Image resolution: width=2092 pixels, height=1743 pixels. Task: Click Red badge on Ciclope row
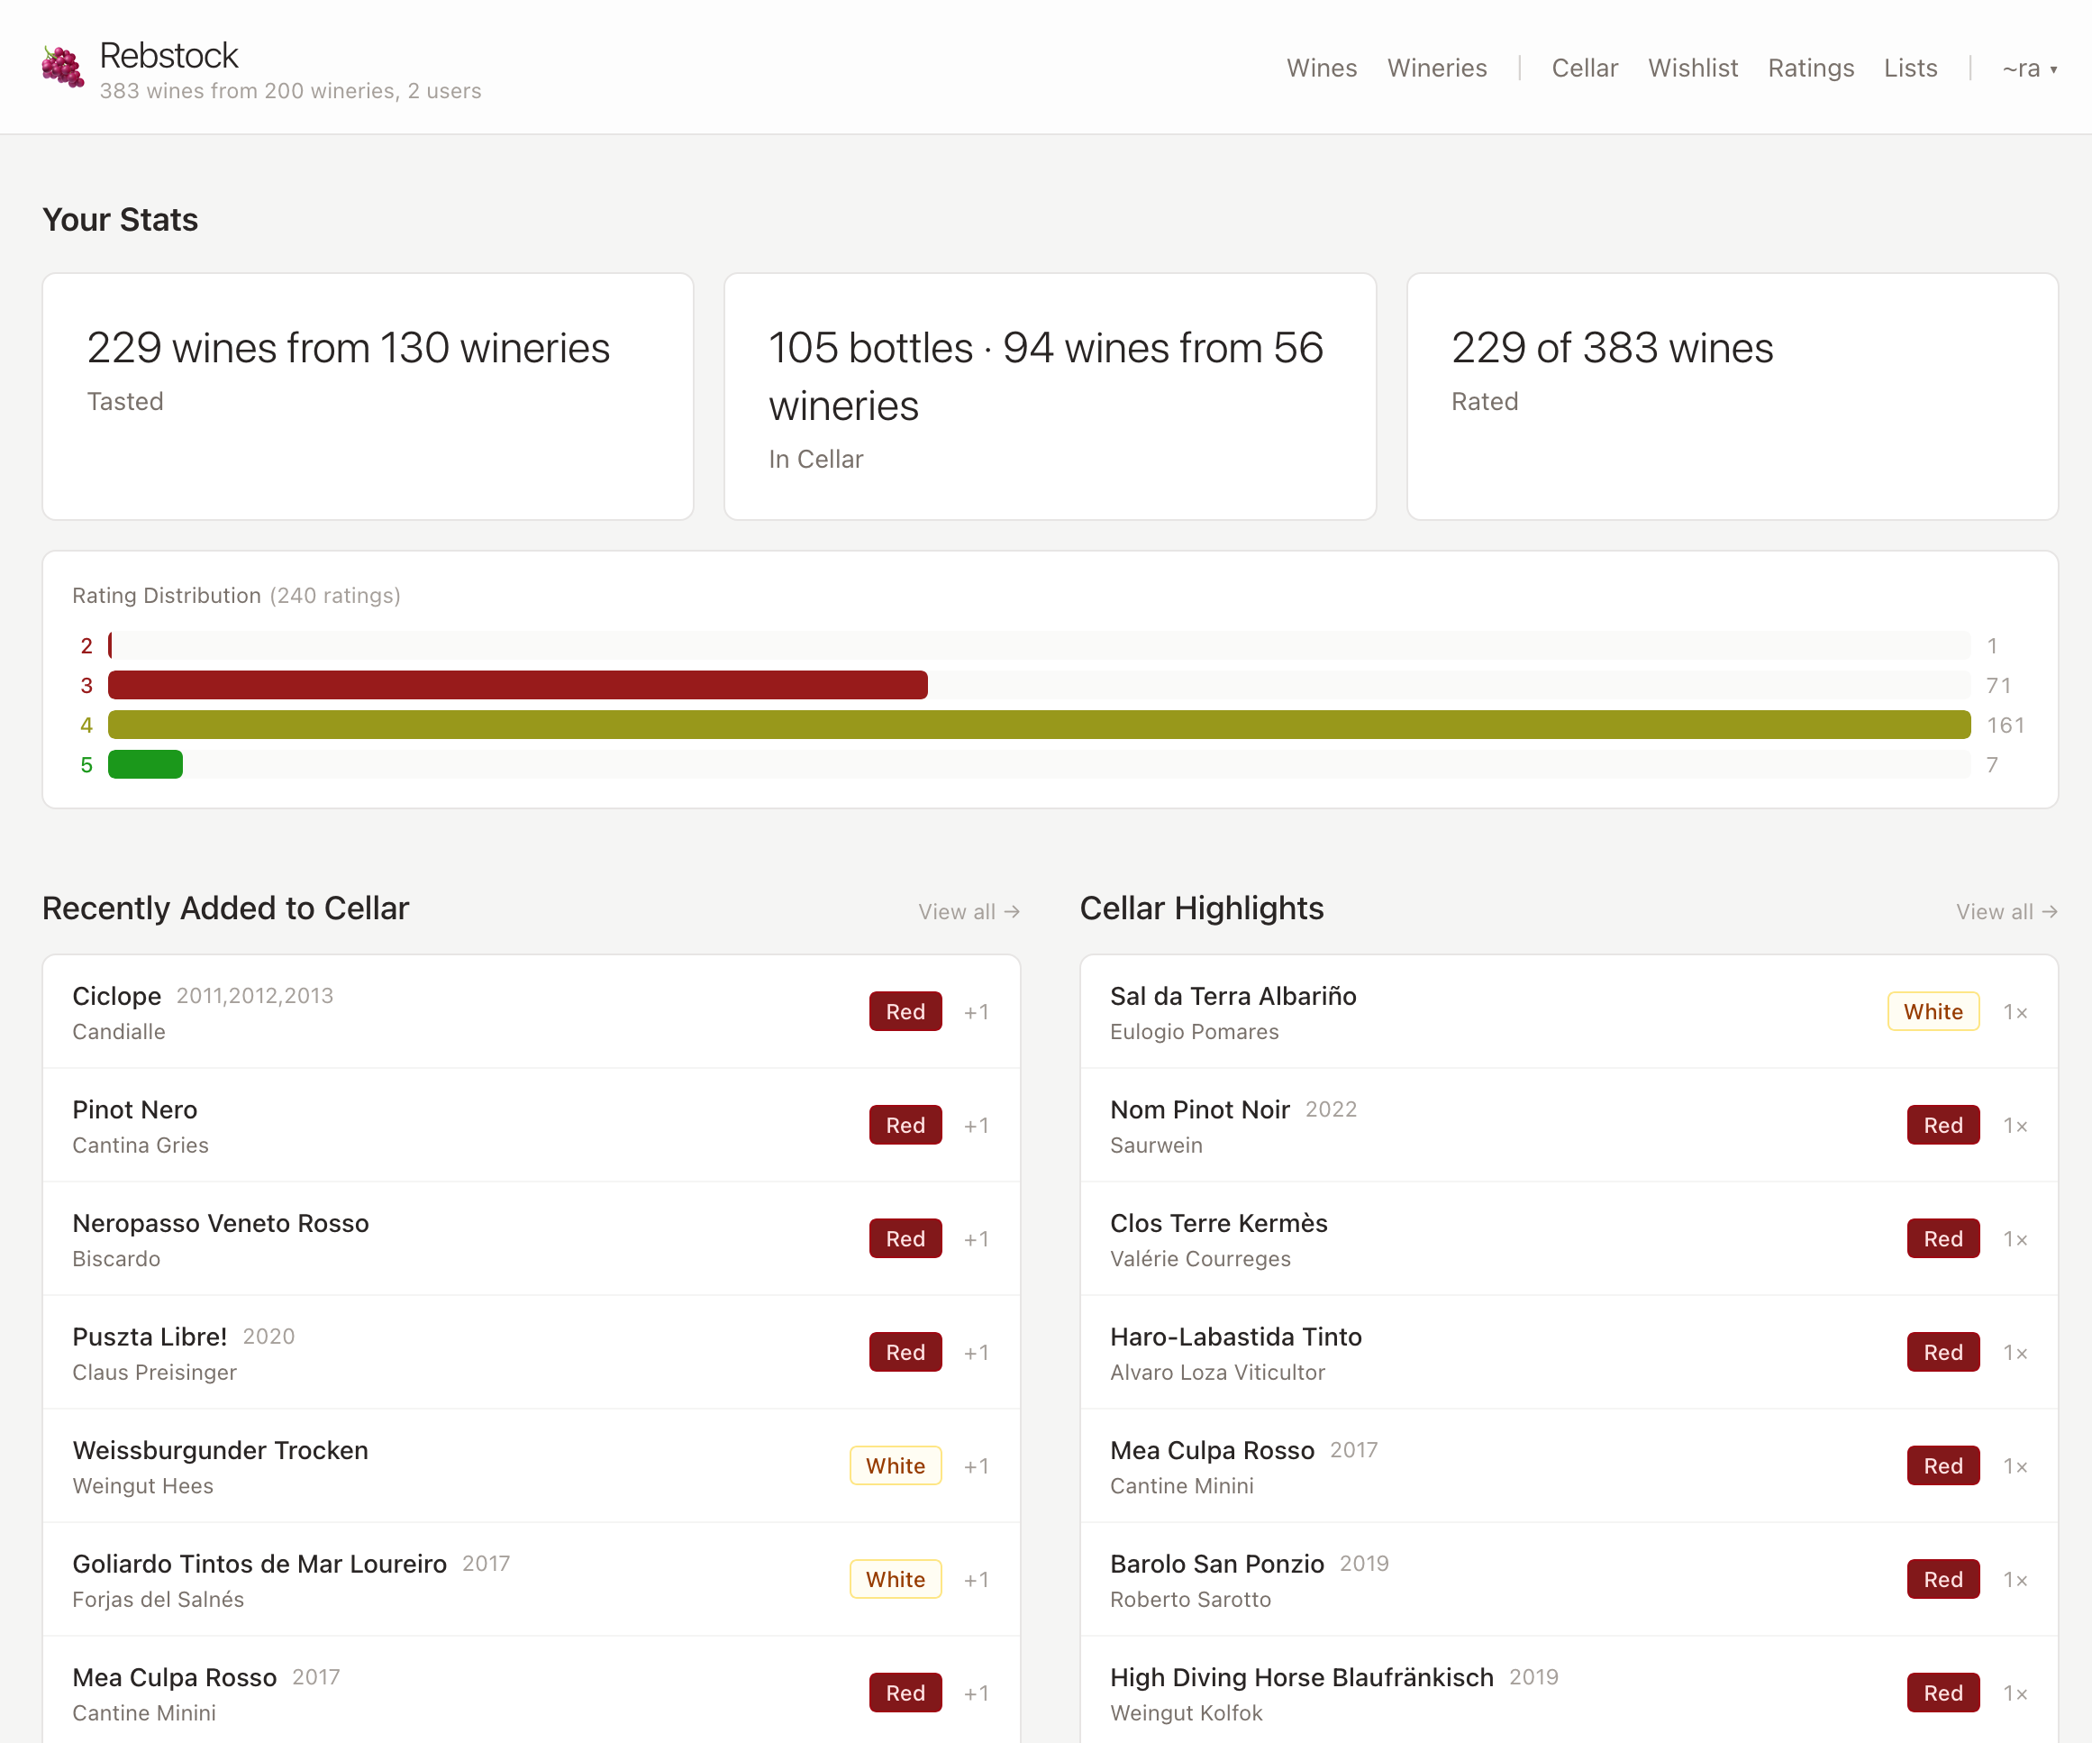905,1011
